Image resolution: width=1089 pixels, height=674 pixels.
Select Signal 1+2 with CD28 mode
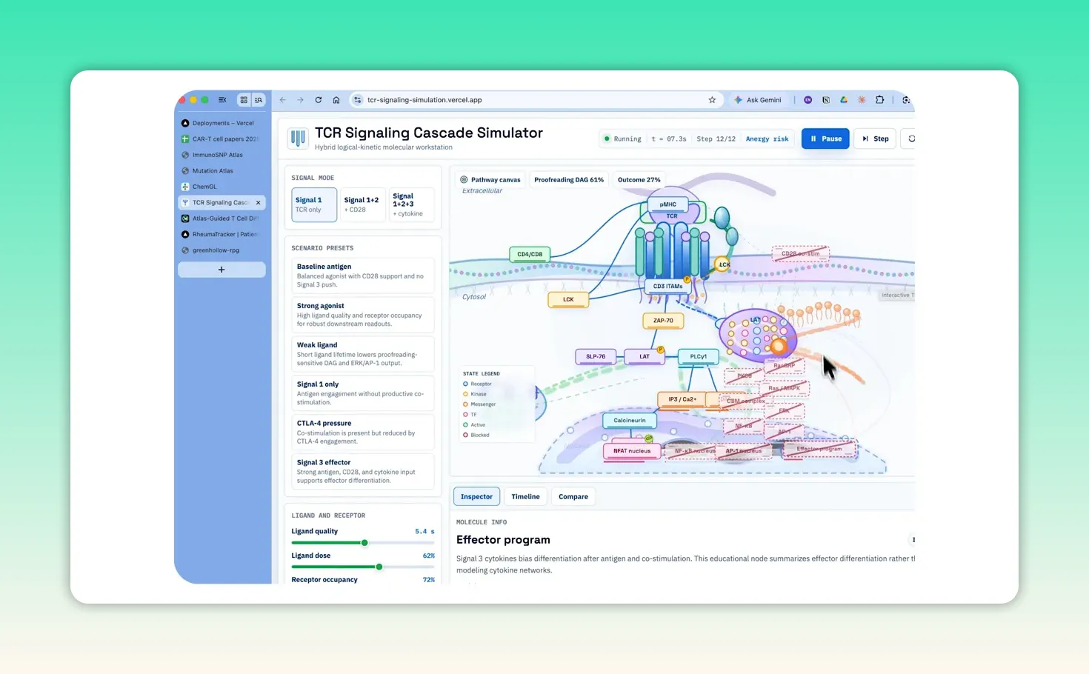(x=363, y=204)
